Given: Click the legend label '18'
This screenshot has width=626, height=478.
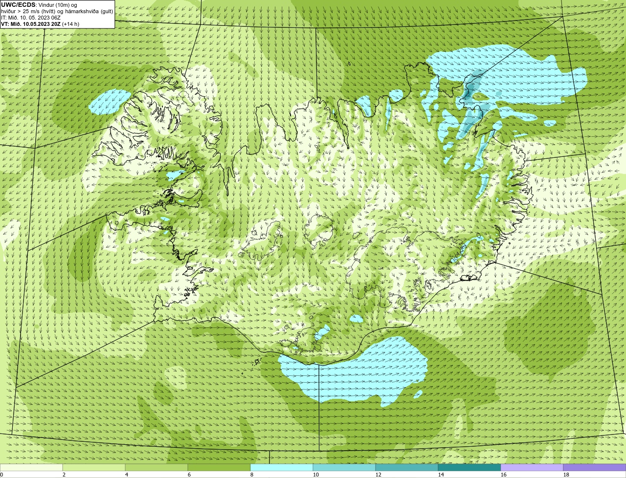Looking at the screenshot, I should (566, 475).
